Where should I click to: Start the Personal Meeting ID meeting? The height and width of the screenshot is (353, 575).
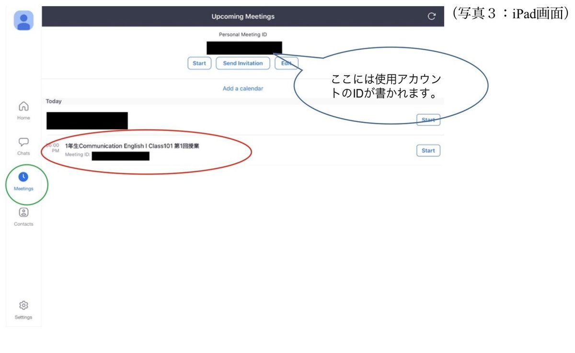point(199,63)
